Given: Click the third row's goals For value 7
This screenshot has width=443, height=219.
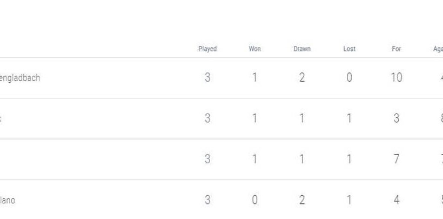Looking at the screenshot, I should (396, 160).
